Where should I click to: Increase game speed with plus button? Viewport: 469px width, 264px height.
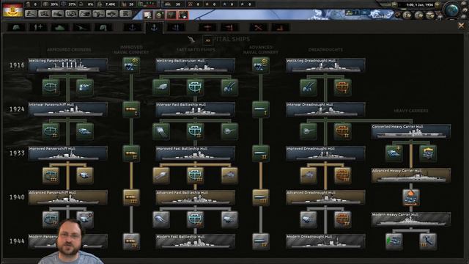437,5
